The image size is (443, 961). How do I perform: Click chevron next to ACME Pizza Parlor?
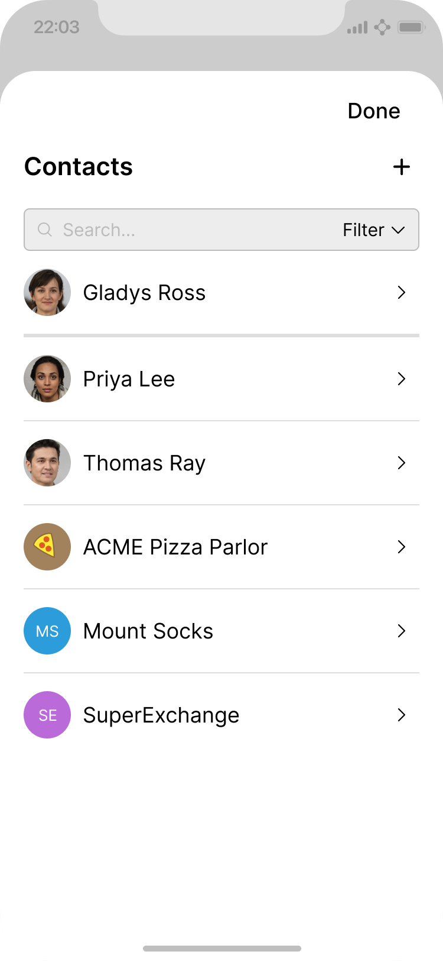(402, 547)
